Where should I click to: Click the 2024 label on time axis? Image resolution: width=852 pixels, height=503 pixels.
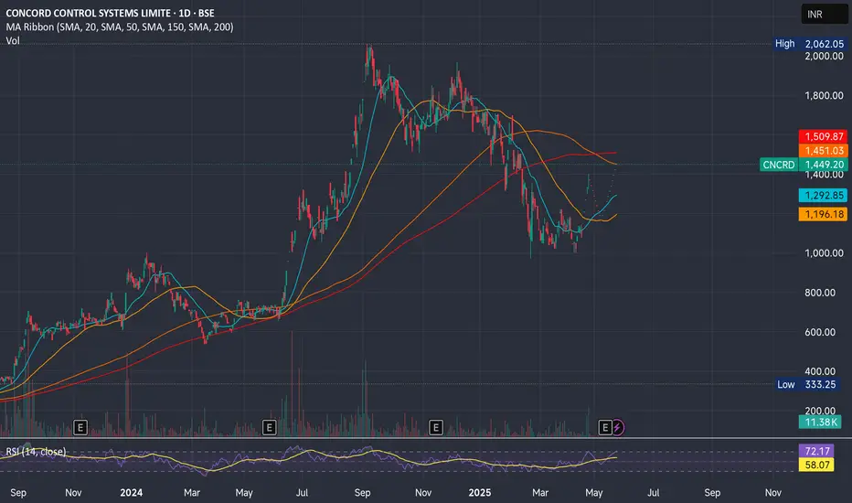pyautogui.click(x=131, y=493)
